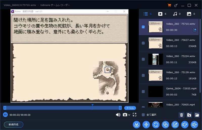Open thumbnail of Video_260···75637.wmv
This screenshot has height=130, width=202.
(x=156, y=43)
